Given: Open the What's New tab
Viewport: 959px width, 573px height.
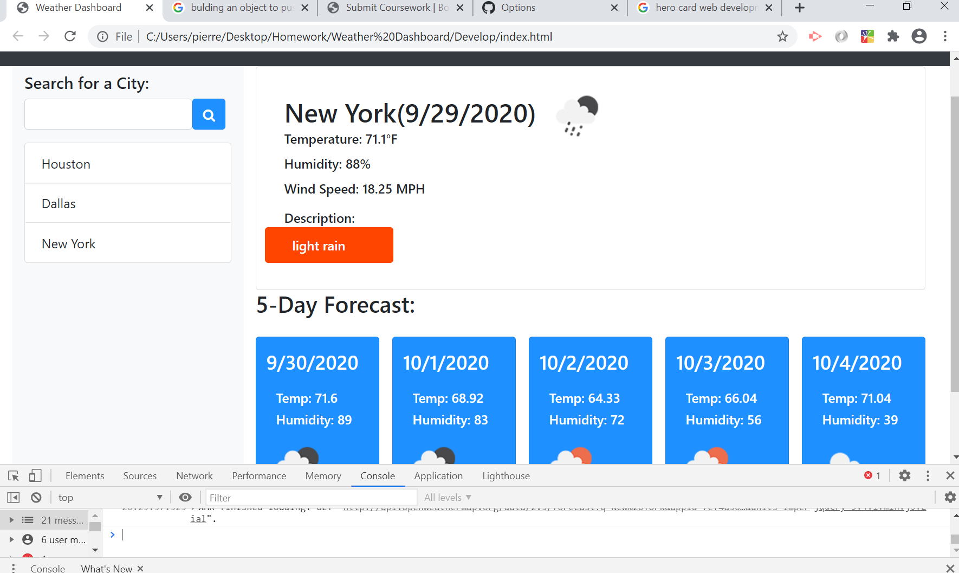Looking at the screenshot, I should 106,568.
